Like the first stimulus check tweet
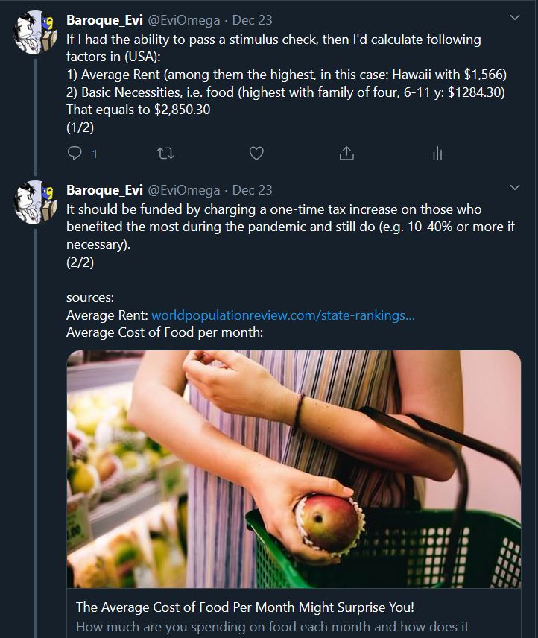Viewport: 538px width, 638px height. tap(256, 154)
